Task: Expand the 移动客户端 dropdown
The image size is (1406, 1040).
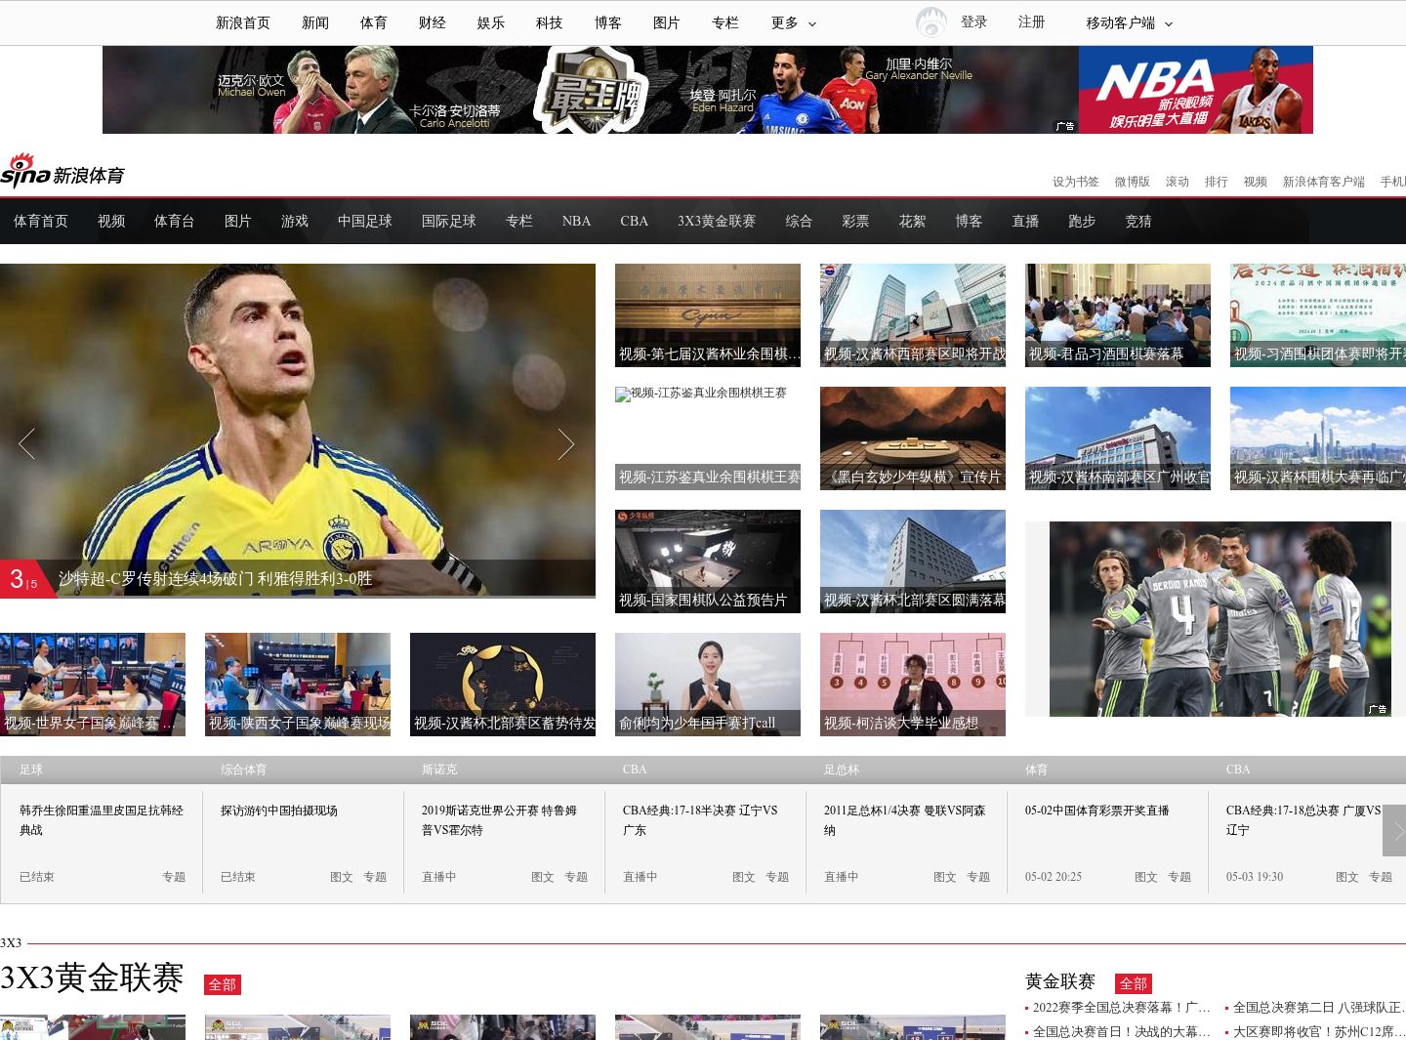Action: 1129,22
